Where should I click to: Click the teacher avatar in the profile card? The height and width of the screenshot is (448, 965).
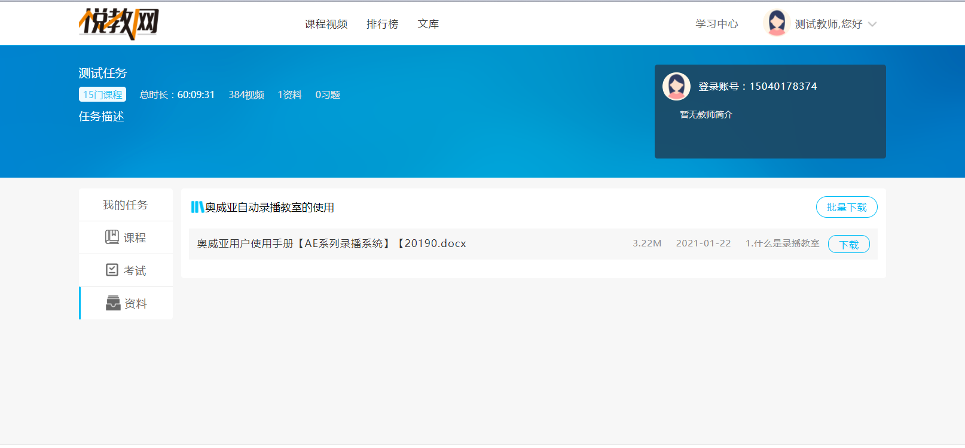pyautogui.click(x=676, y=87)
